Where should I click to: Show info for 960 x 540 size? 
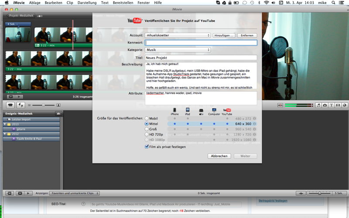point(254,129)
